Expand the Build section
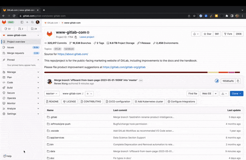The height and width of the screenshot is (160, 246). (x=21, y=88)
